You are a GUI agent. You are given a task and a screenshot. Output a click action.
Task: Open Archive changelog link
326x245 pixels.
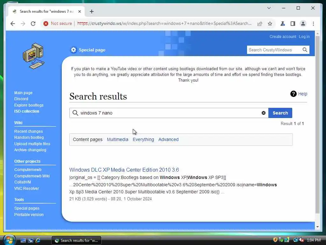tap(30, 150)
